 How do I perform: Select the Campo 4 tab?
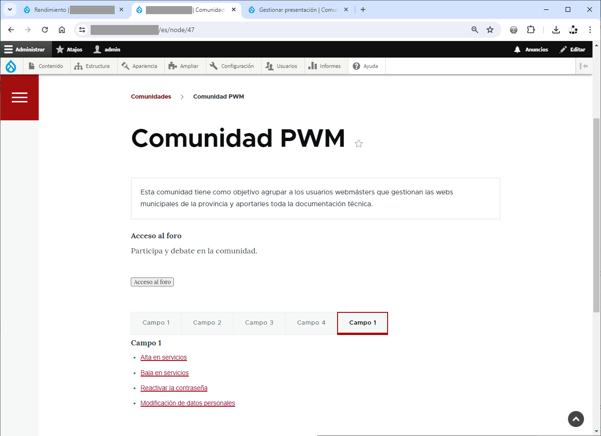[x=311, y=323]
